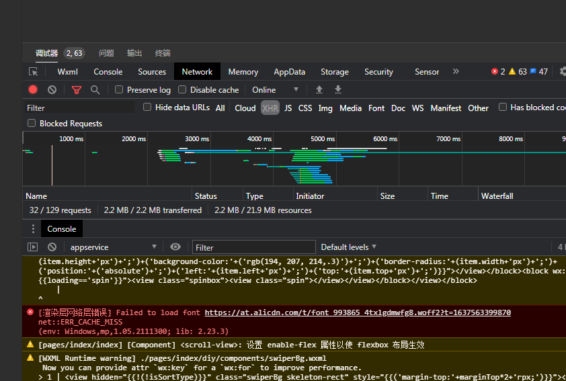The width and height of the screenshot is (566, 381).
Task: Open Online throttling dropdown
Action: (275, 89)
